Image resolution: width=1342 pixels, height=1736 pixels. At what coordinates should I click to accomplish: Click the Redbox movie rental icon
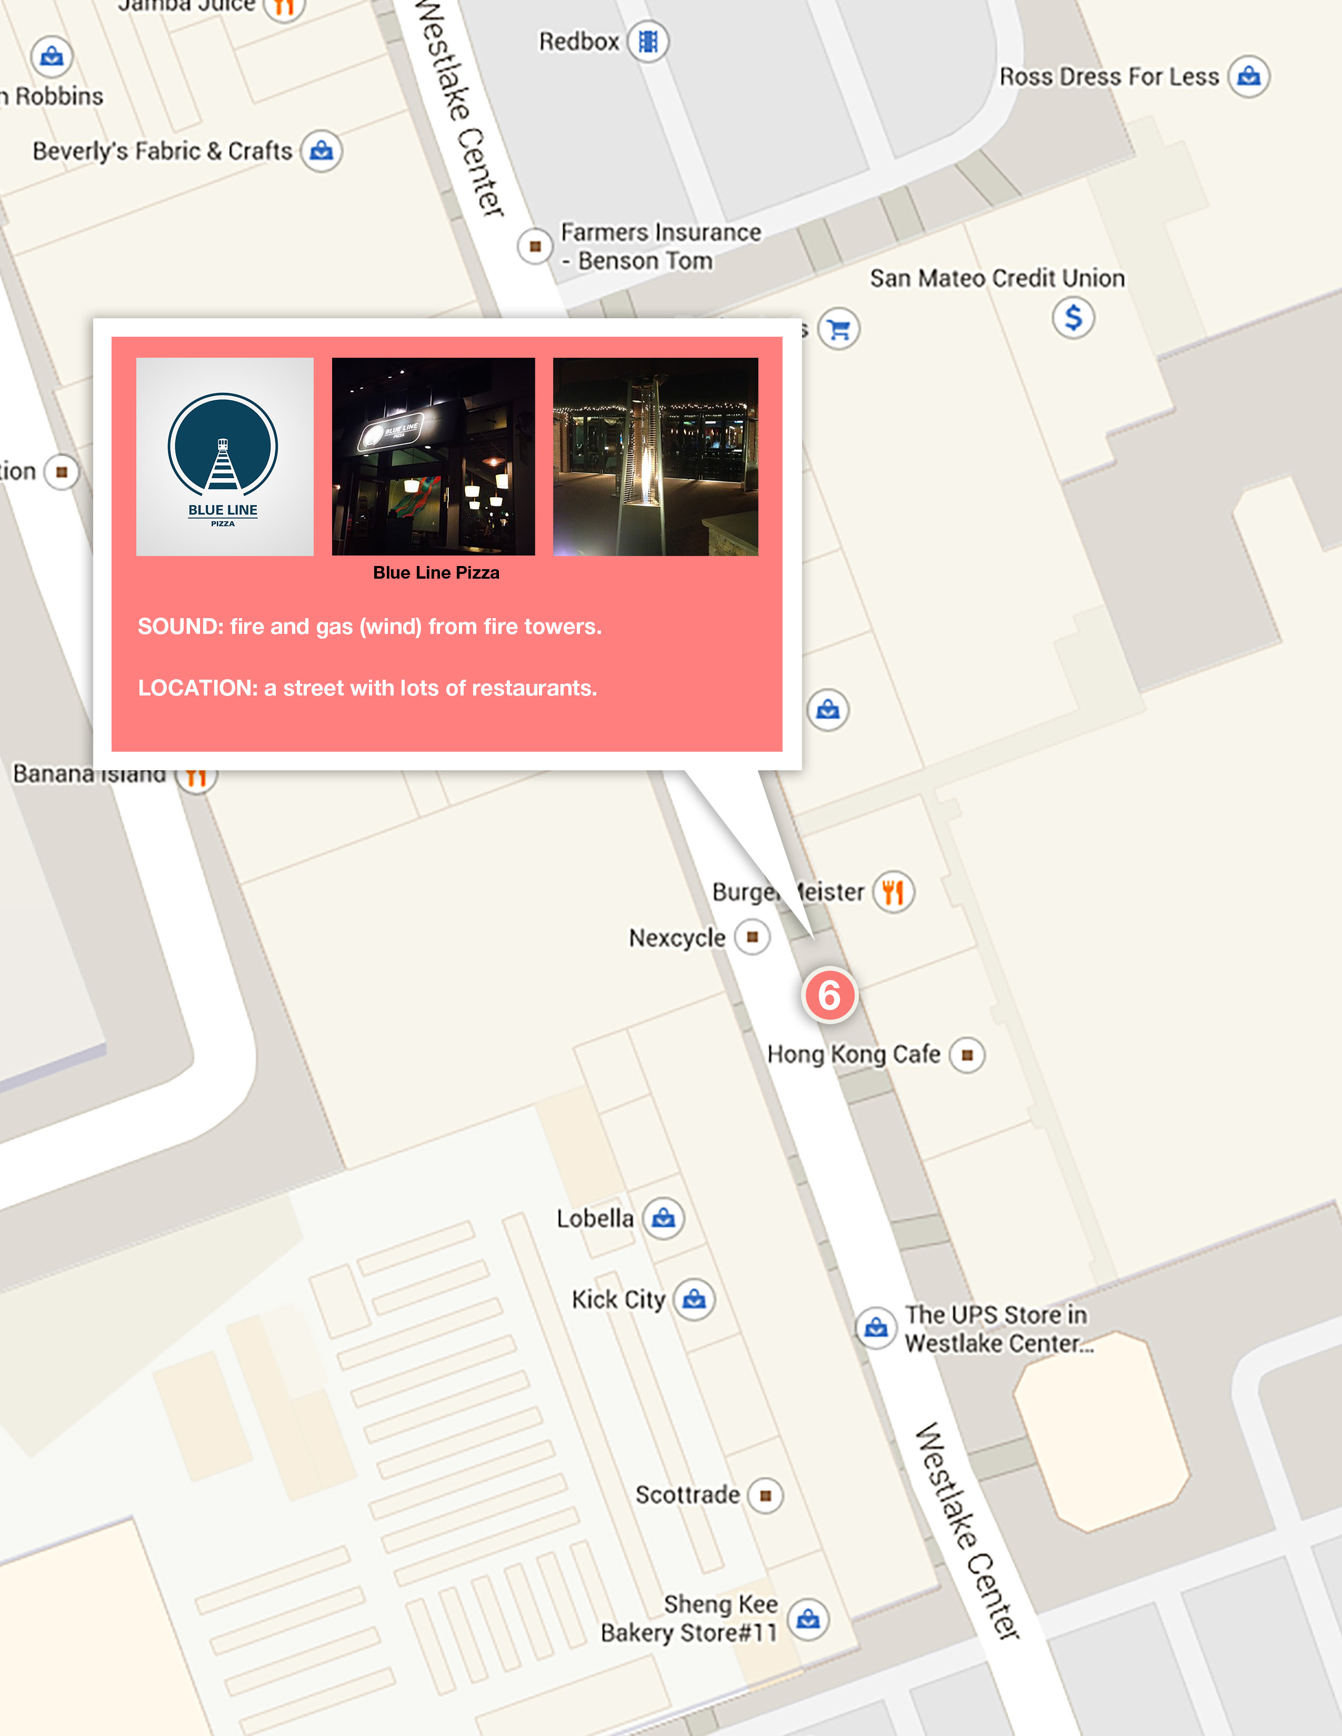[648, 42]
